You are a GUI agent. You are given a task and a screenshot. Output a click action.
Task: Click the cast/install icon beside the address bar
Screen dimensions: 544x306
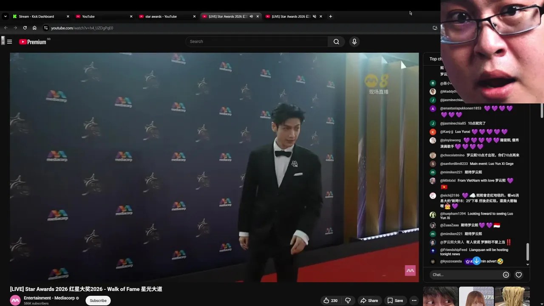435,28
